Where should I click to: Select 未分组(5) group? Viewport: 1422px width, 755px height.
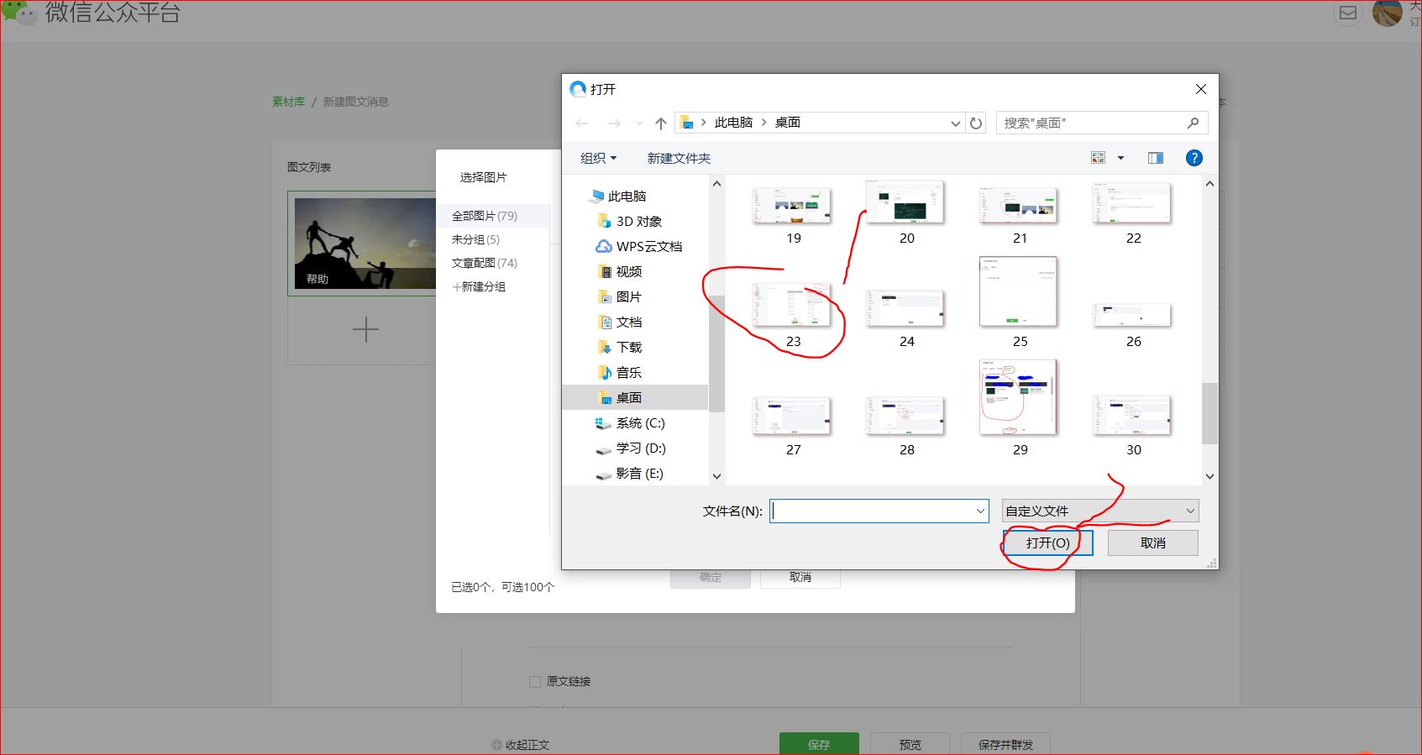[475, 239]
